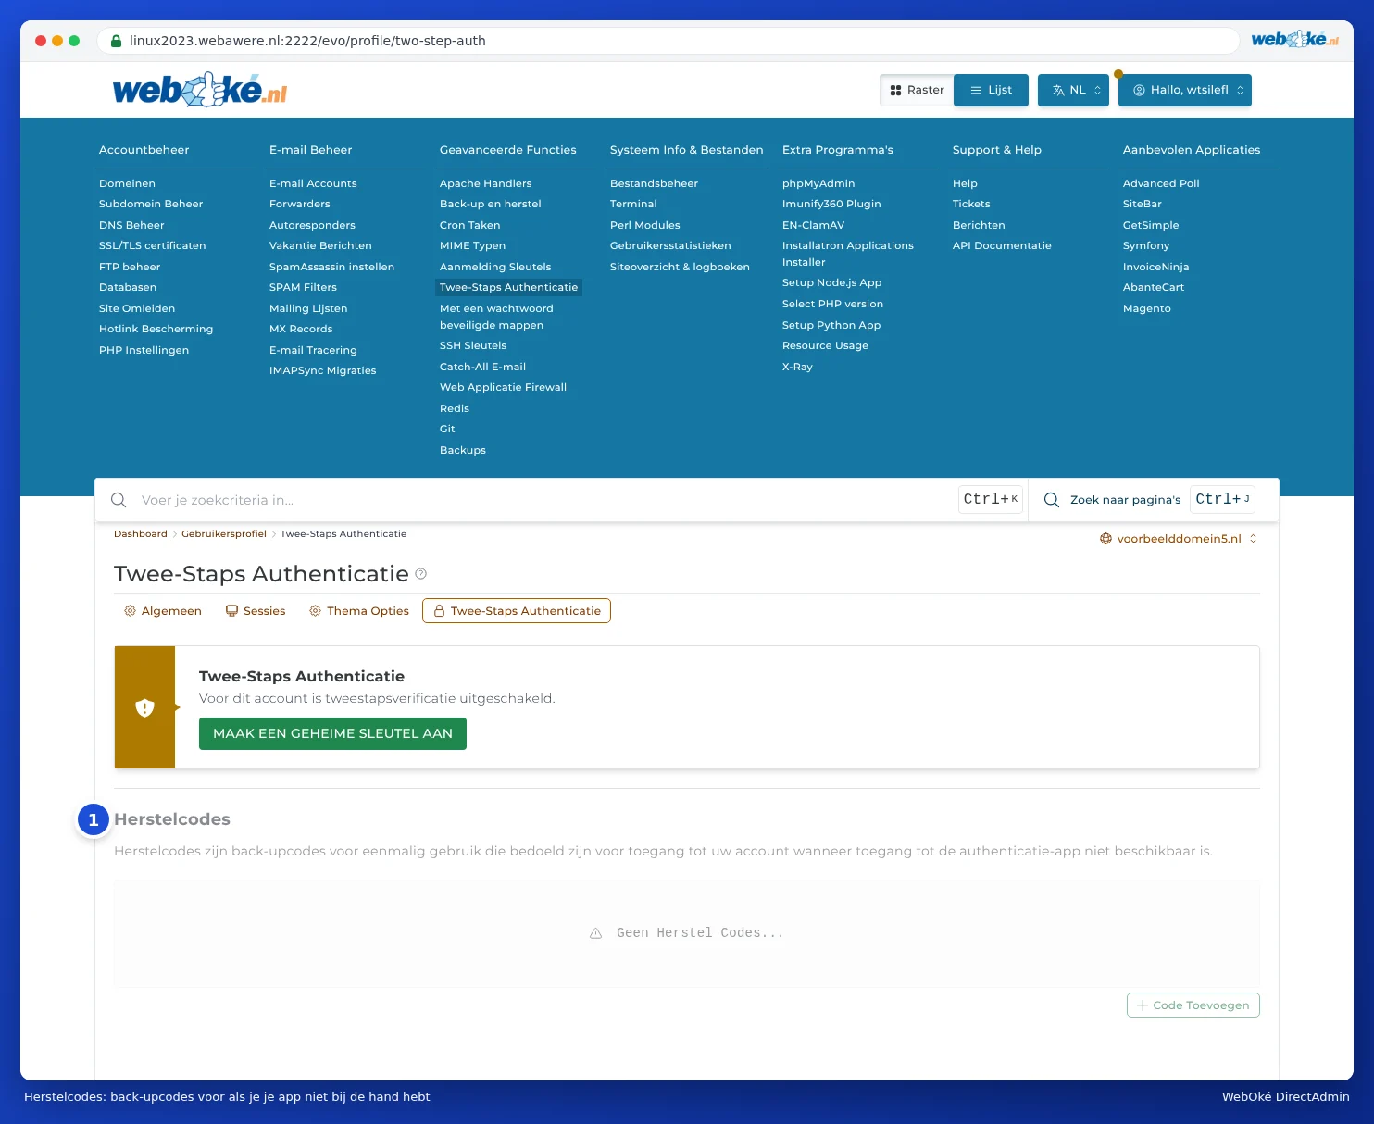Viewport: 1374px width, 1124px height.
Task: Open phpMyAdmin menu link
Action: (818, 183)
